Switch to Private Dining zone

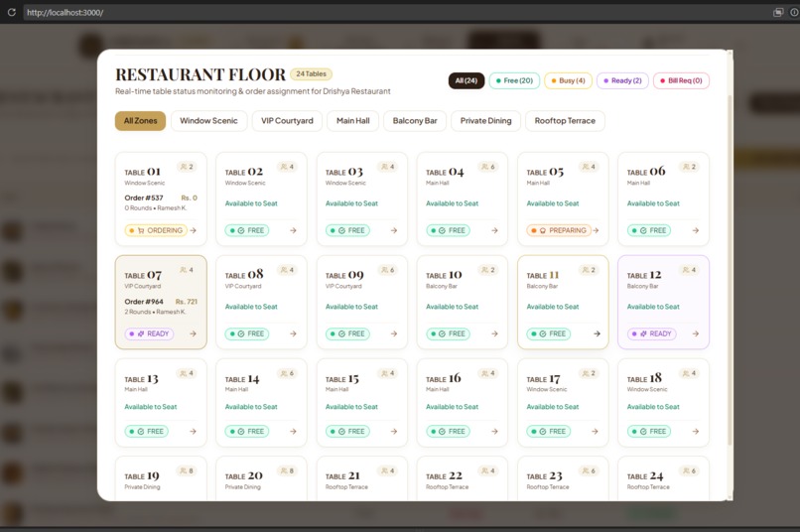[x=485, y=121]
